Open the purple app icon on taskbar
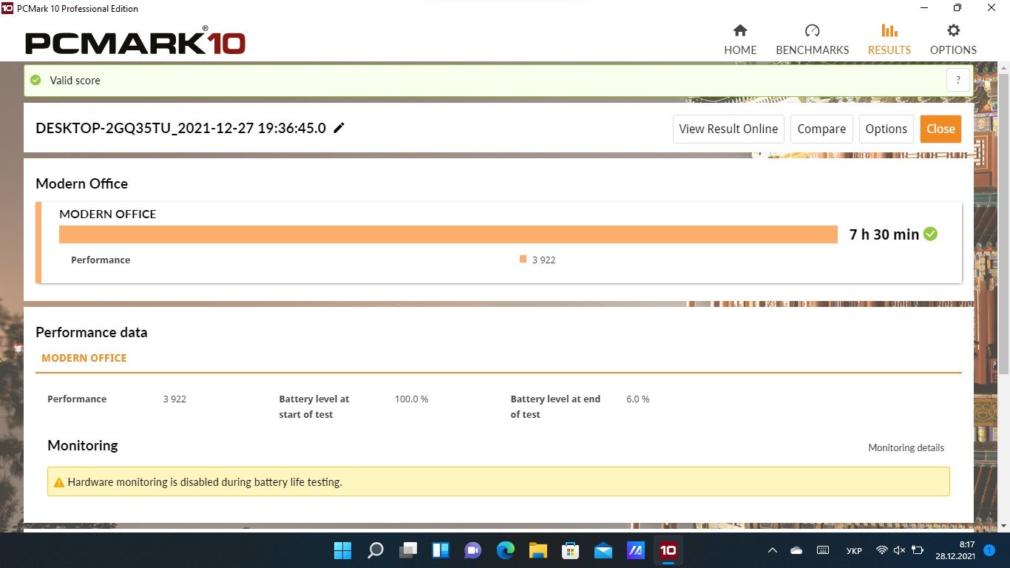1010x568 pixels. 636,550
